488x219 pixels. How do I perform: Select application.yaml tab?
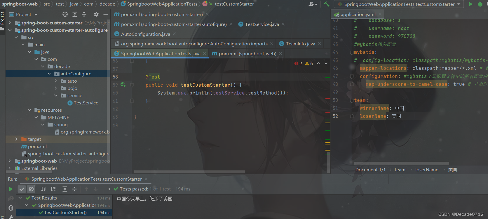(x=358, y=14)
